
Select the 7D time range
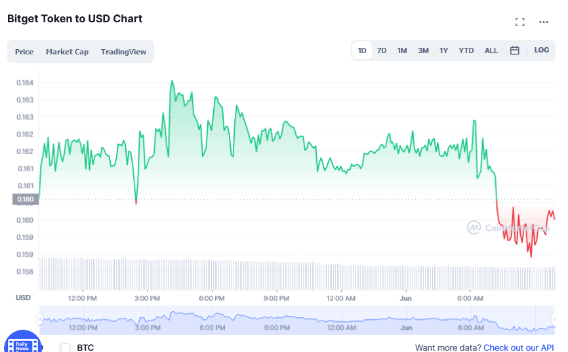382,50
